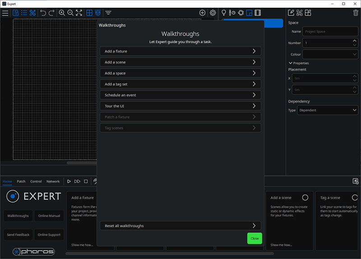Open the wrench and screwdriver tools icon
Viewport: 361px width, 259px height.
pos(32,13)
